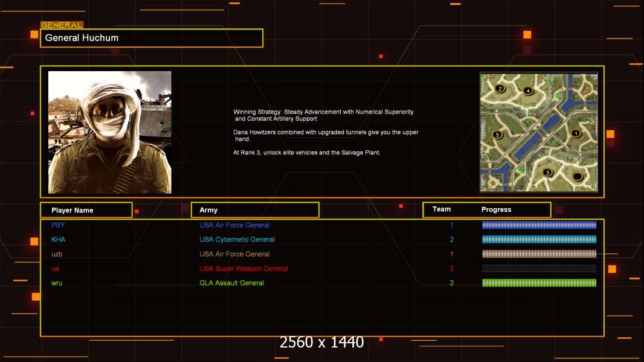Click USA Cybernetic General army text

click(237, 240)
